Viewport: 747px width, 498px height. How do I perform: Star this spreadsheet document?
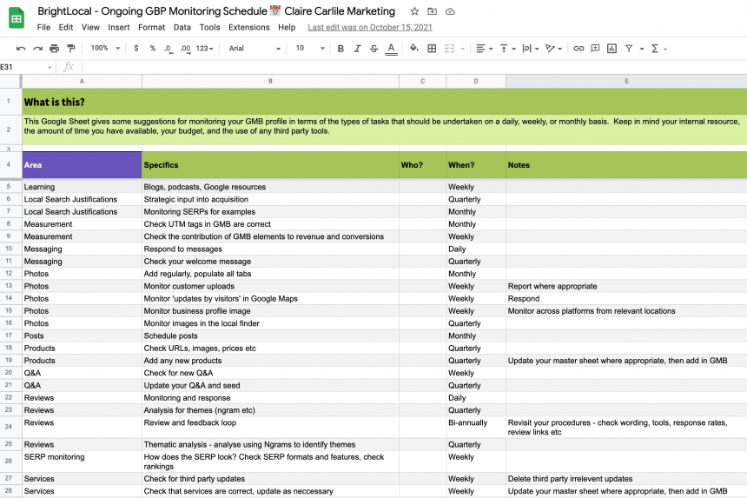(x=414, y=11)
